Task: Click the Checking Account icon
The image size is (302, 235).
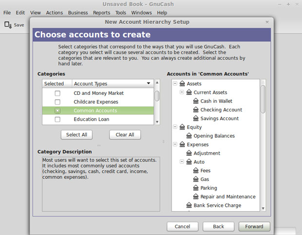Action: [196, 109]
